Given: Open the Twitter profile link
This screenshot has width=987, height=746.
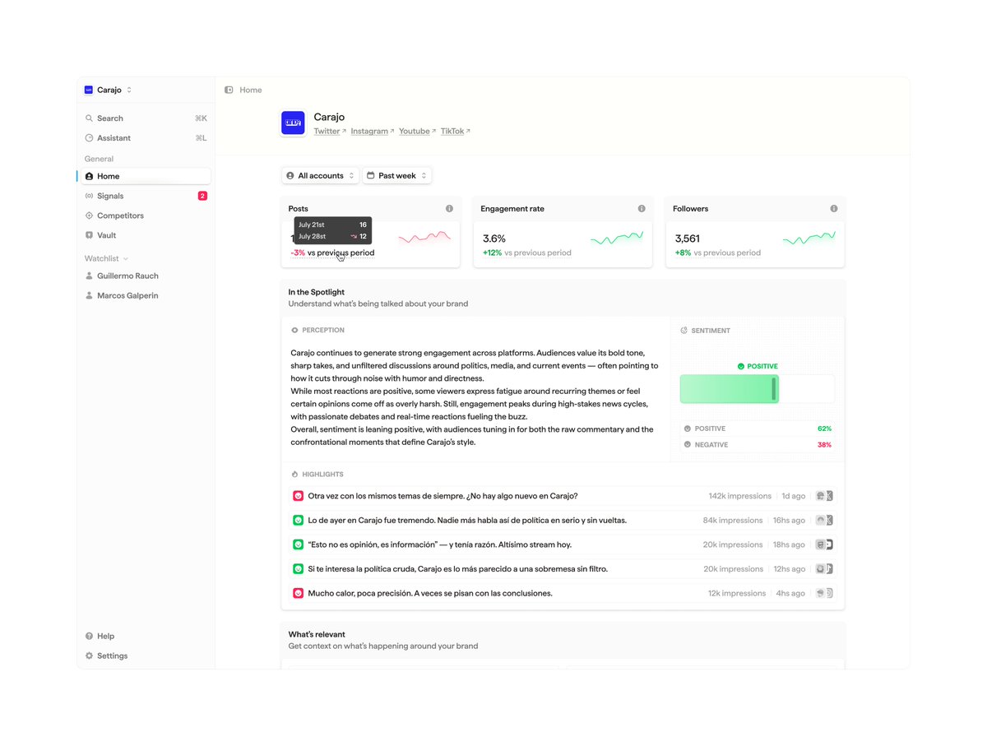Looking at the screenshot, I should (330, 132).
